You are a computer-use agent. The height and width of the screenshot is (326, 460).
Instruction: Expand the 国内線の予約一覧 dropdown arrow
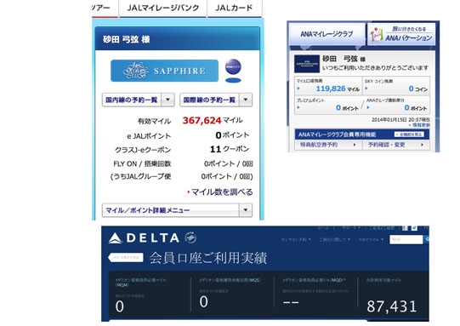pyautogui.click(x=168, y=100)
